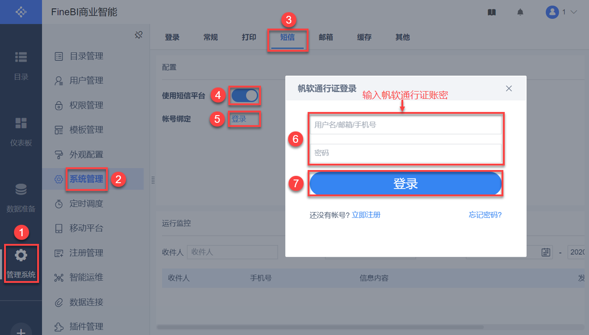
Task: Open 目录管理 in the menu
Action: click(x=87, y=57)
